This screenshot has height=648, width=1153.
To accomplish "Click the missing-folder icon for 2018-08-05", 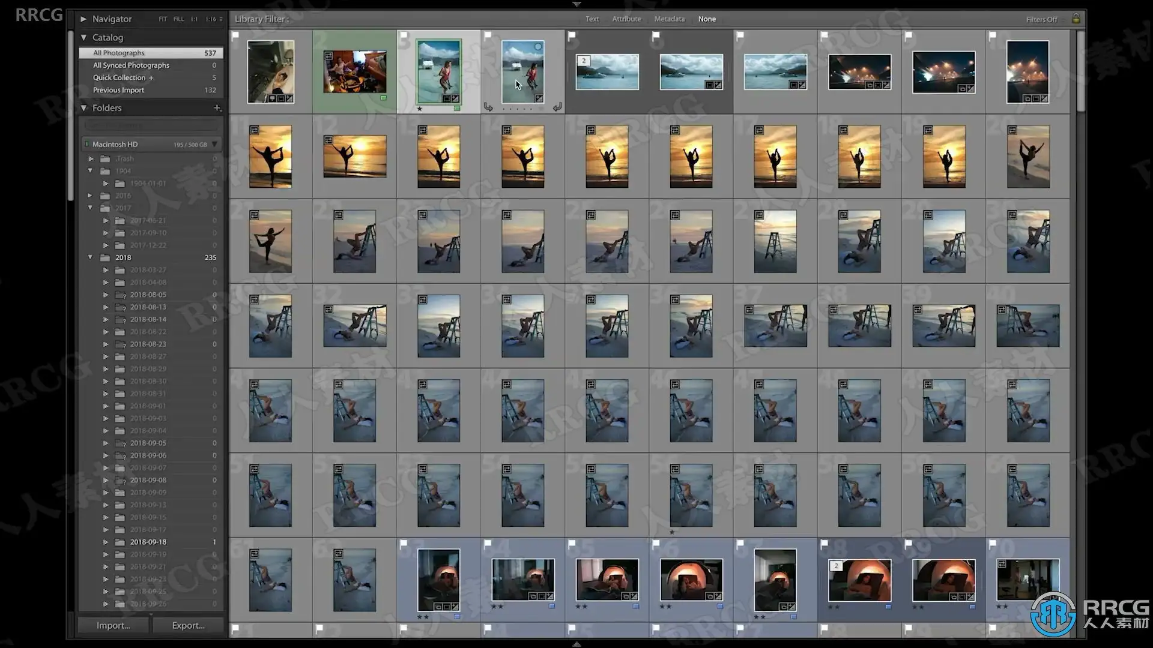I will coord(120,295).
